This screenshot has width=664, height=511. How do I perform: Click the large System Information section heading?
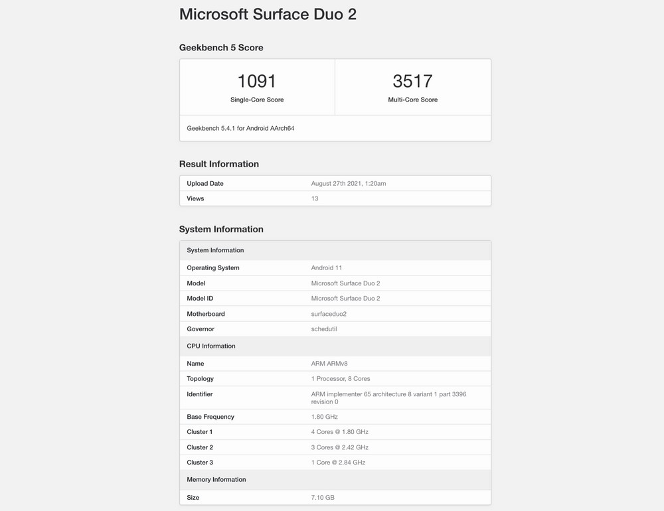click(x=221, y=229)
